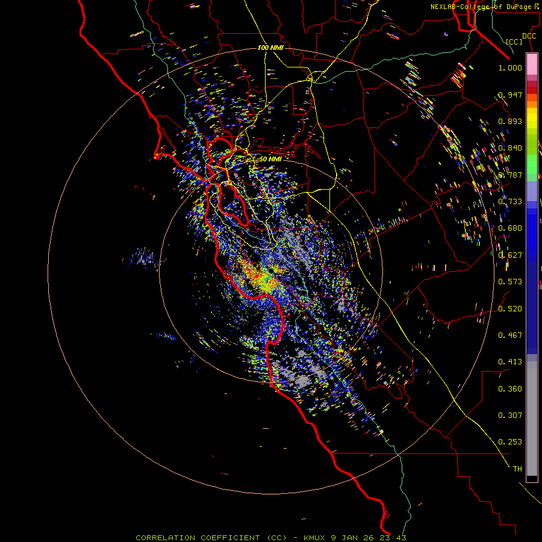542x542 pixels.
Task: Click the 0.627 scale value
Action: (x=510, y=255)
